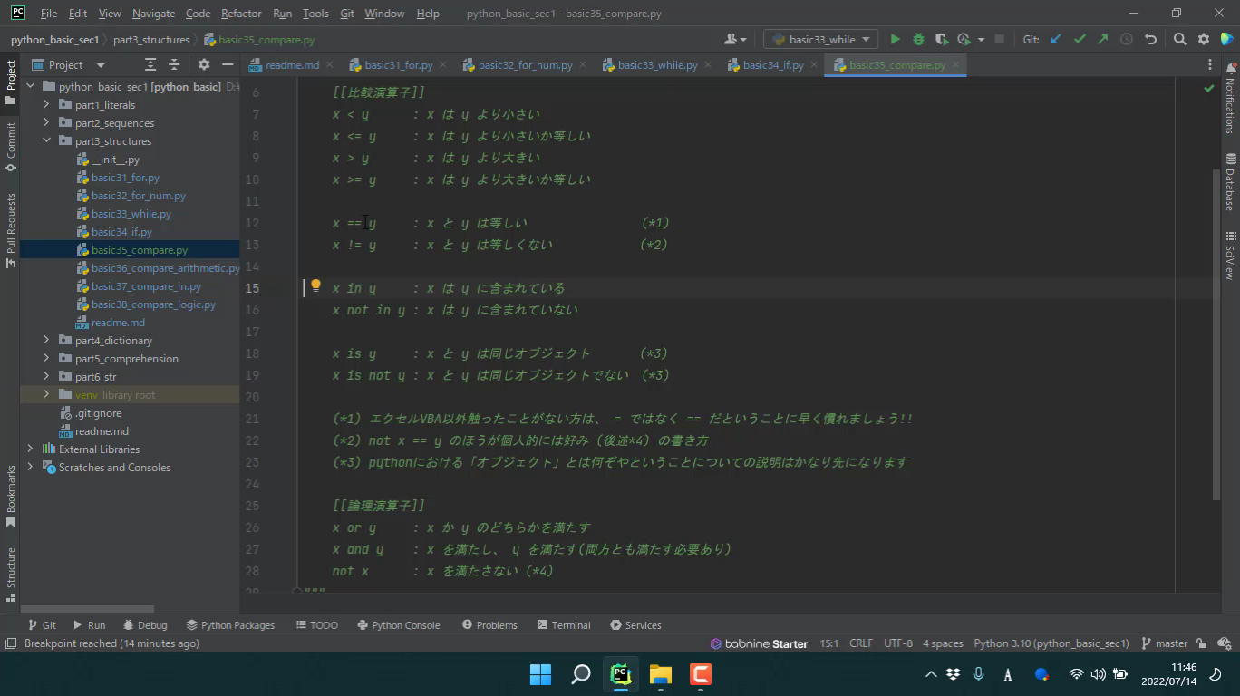The image size is (1240, 696).
Task: Click the master git branch widget
Action: pyautogui.click(x=1164, y=643)
